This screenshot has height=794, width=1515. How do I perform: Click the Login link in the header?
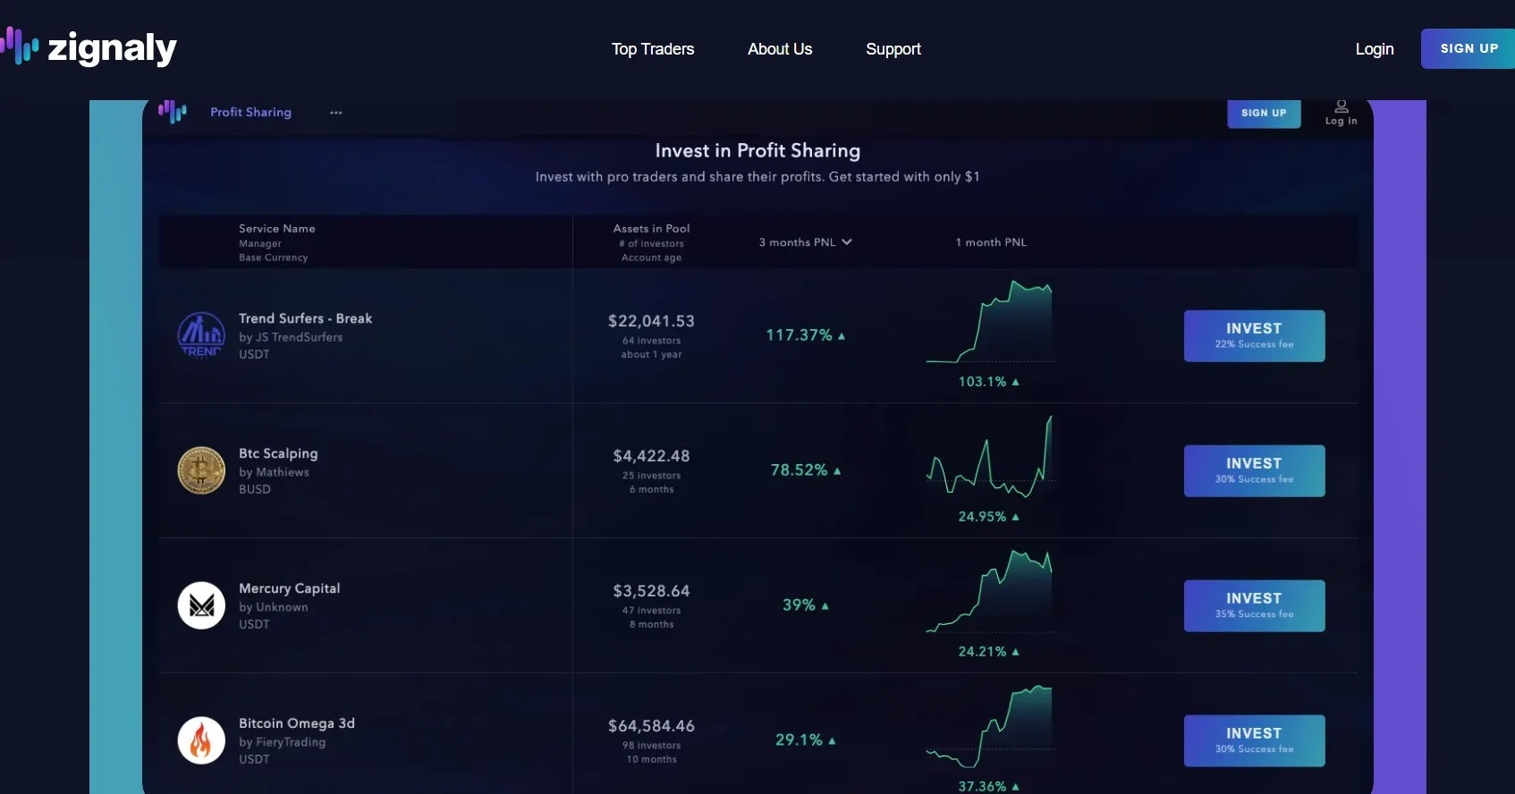click(1375, 49)
